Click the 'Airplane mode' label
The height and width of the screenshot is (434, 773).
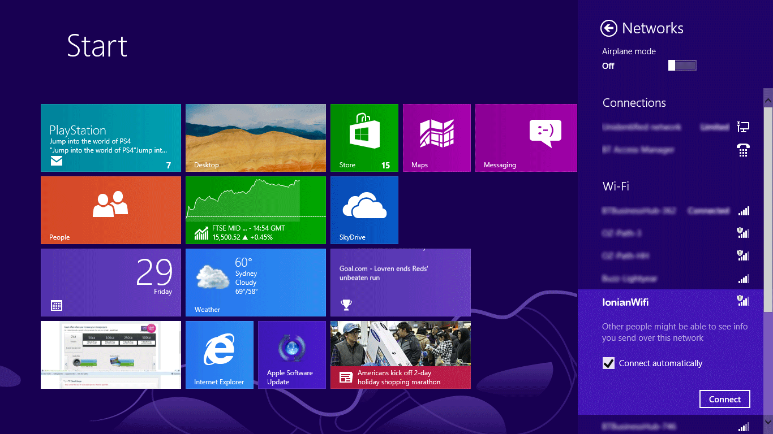point(629,51)
